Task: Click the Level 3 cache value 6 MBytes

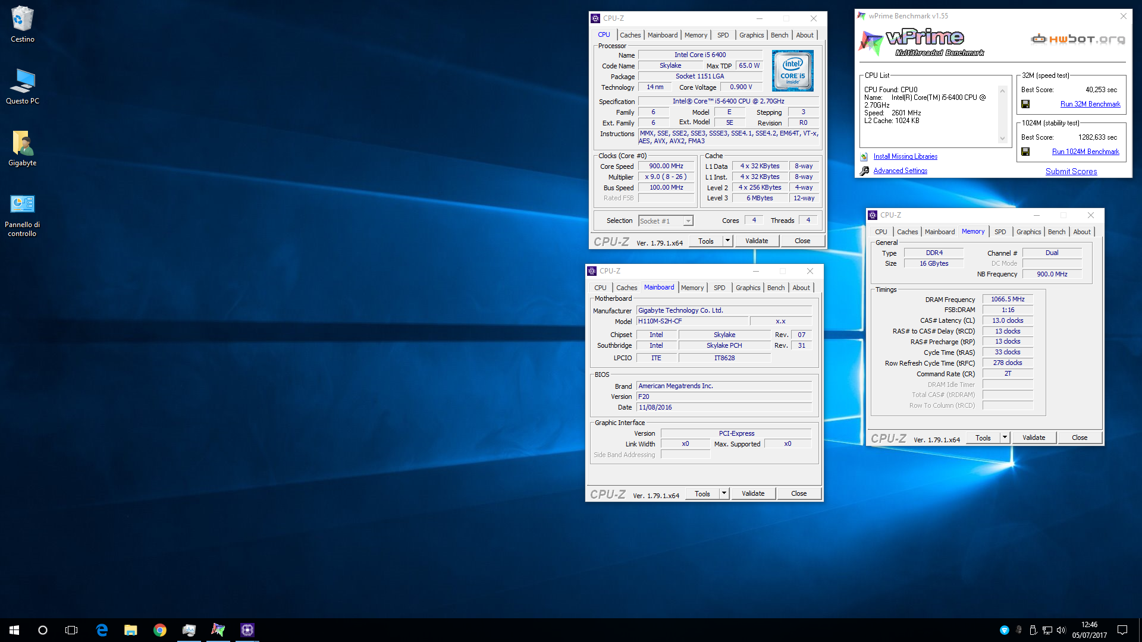Action: click(x=760, y=198)
